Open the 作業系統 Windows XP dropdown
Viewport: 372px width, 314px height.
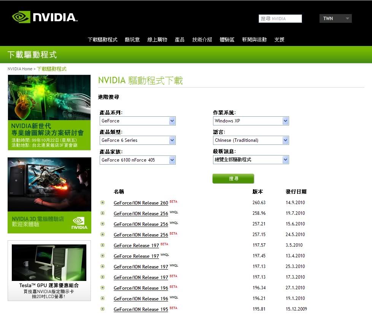click(251, 121)
